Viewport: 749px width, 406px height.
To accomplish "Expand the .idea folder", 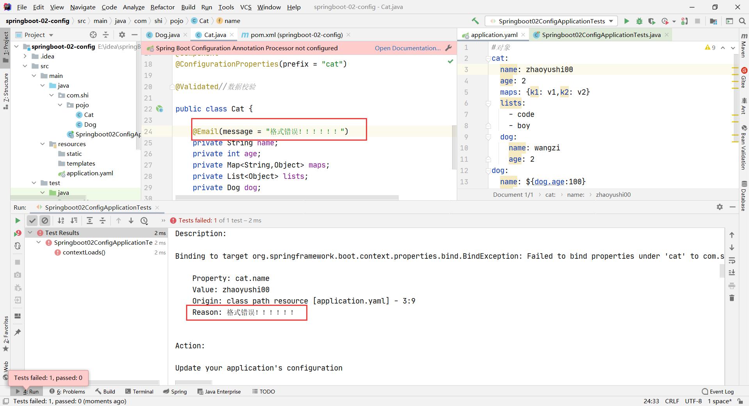I will [25, 56].
